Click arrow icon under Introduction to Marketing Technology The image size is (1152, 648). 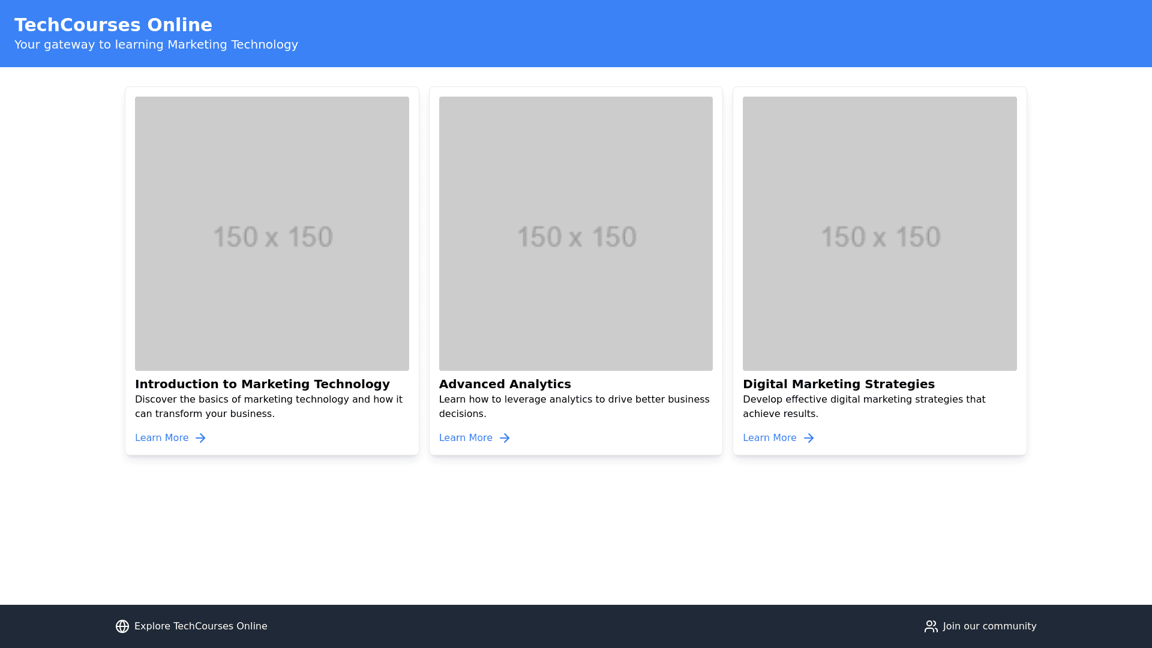click(x=200, y=438)
